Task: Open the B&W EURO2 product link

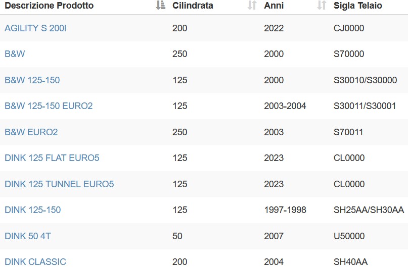Action: pos(31,132)
